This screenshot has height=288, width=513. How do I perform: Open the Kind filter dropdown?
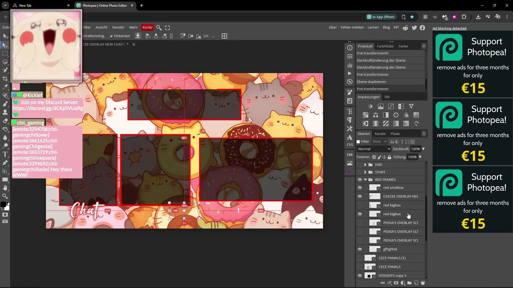pos(380,142)
